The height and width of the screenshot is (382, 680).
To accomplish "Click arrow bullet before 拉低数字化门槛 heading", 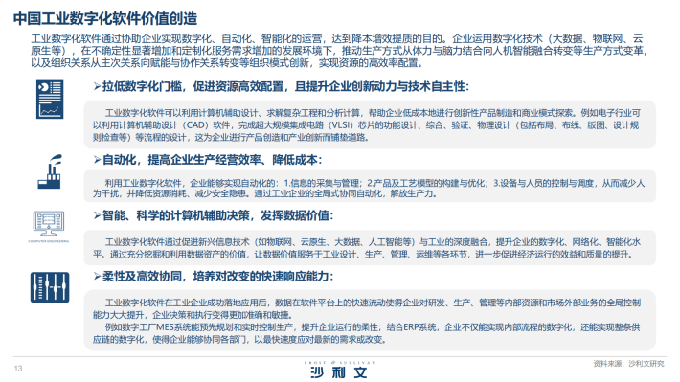I will pos(97,86).
